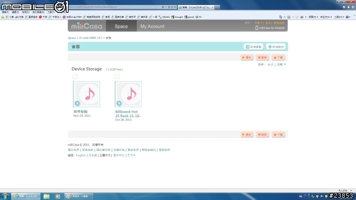Click the miiCasa logo
The height and width of the screenshot is (200, 356).
coord(87,26)
